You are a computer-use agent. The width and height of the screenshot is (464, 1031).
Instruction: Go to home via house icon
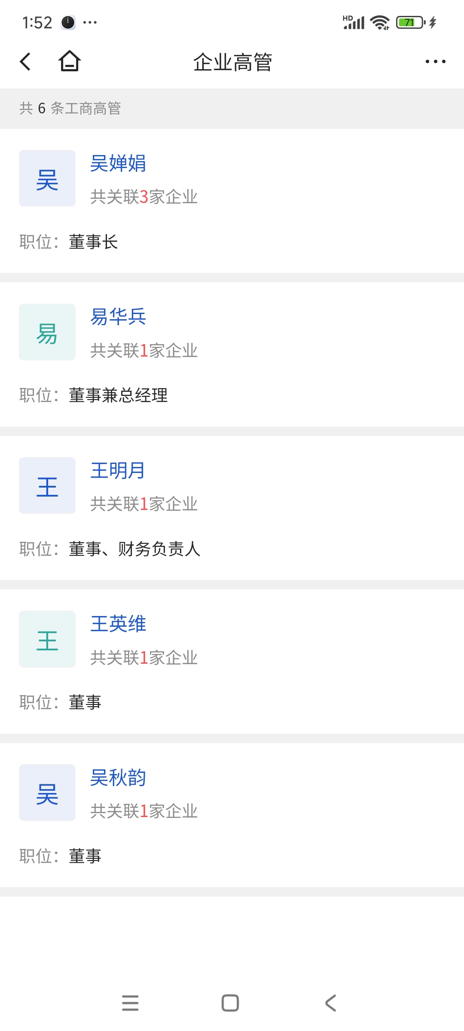point(70,61)
